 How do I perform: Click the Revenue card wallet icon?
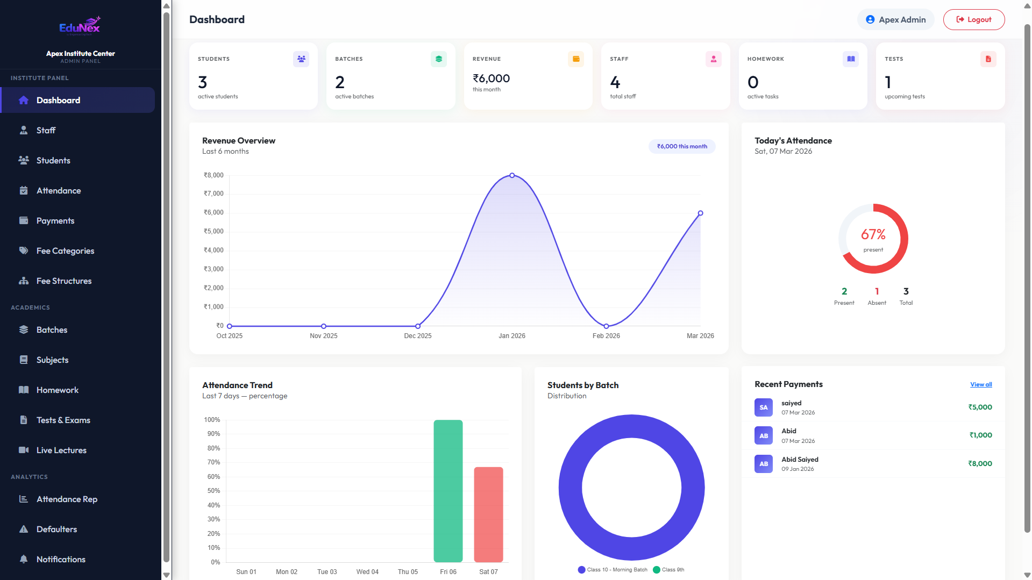point(576,59)
